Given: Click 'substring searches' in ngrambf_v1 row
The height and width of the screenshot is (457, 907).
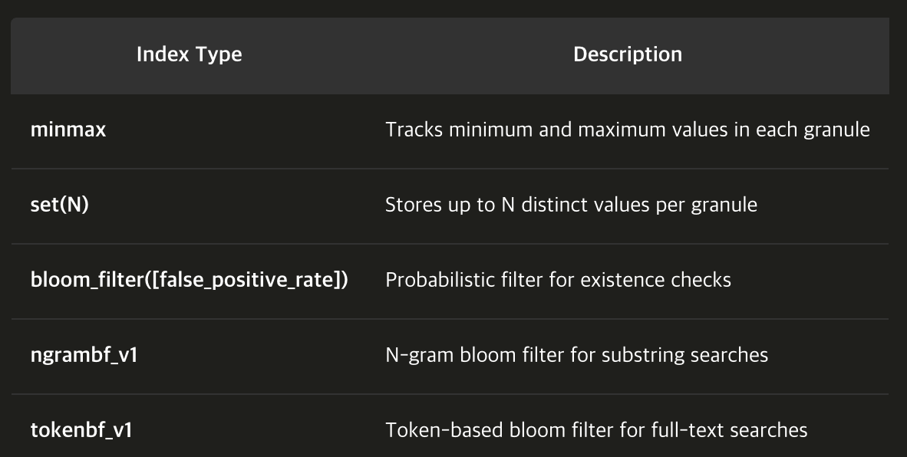Looking at the screenshot, I should pyautogui.click(x=685, y=355).
